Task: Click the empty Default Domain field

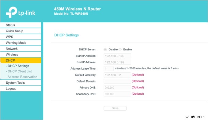Action: pyautogui.click(x=117, y=81)
